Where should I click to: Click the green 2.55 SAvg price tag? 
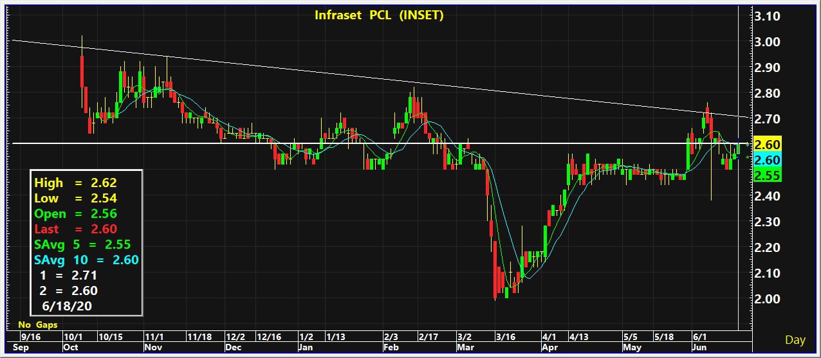(x=767, y=175)
